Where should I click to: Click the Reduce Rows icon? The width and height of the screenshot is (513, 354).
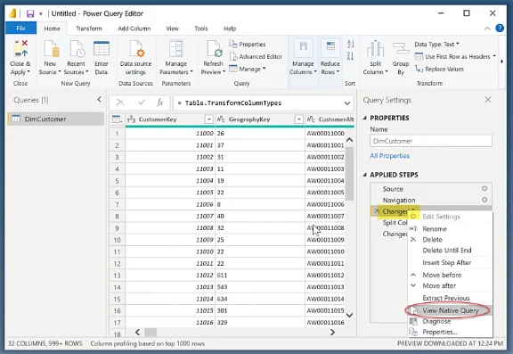click(330, 48)
